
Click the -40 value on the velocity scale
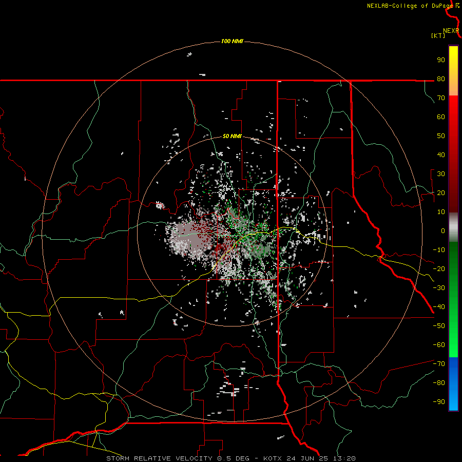tap(439, 307)
